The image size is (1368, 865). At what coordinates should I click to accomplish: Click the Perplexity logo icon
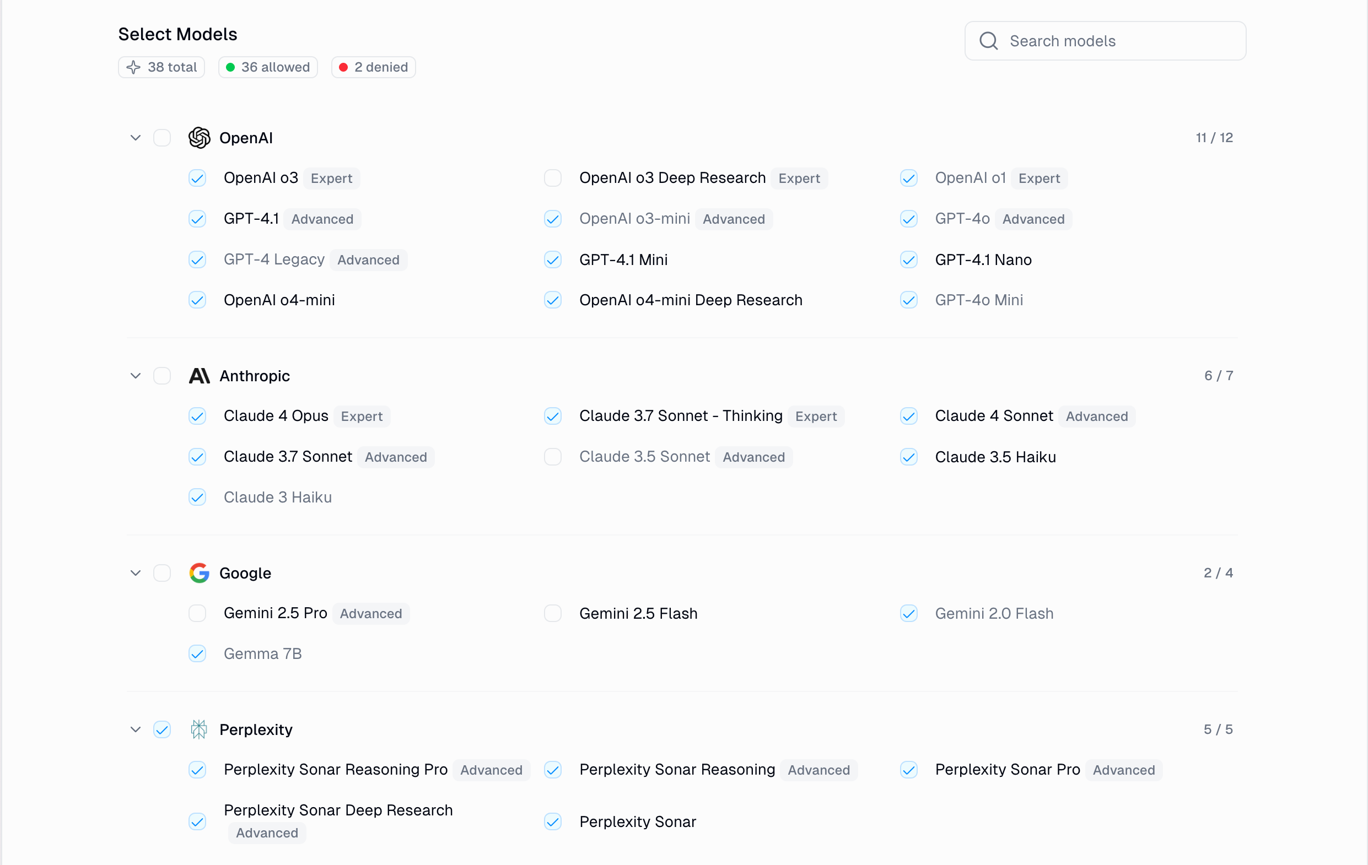point(199,729)
